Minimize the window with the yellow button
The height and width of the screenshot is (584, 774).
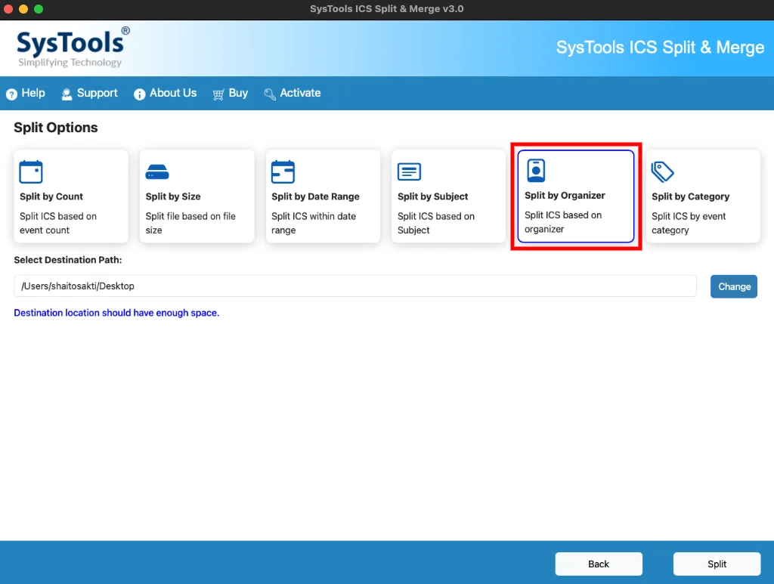click(23, 9)
